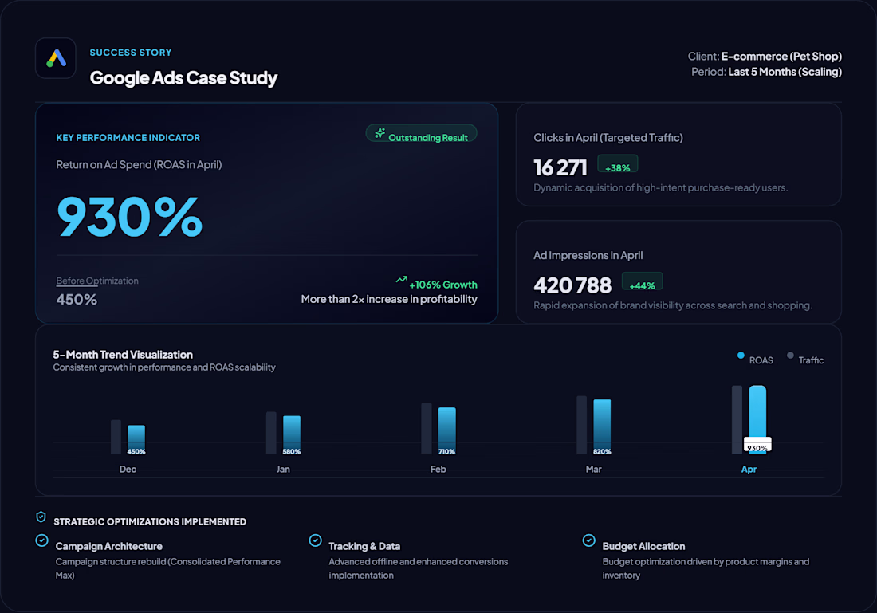Viewport: 877px width, 613px height.
Task: Select the Feb month label
Action: [x=438, y=470]
